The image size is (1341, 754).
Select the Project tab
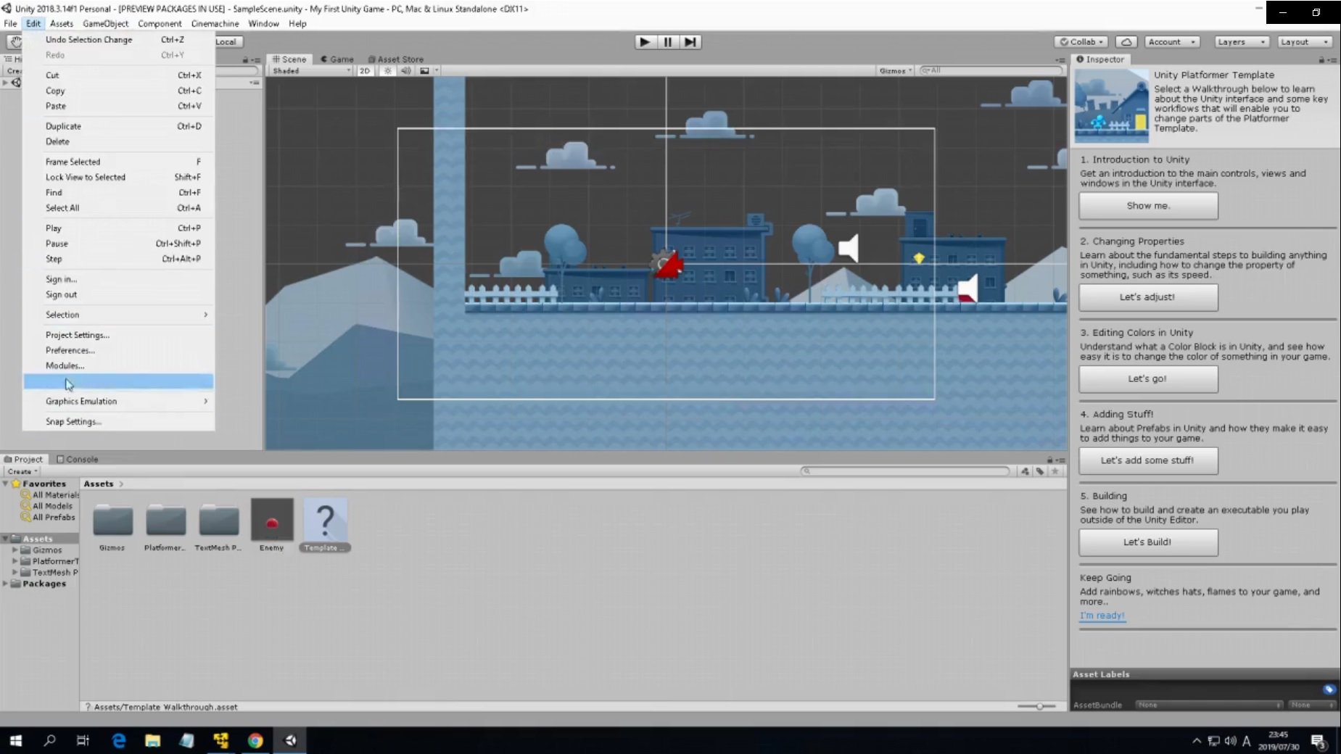tap(24, 459)
